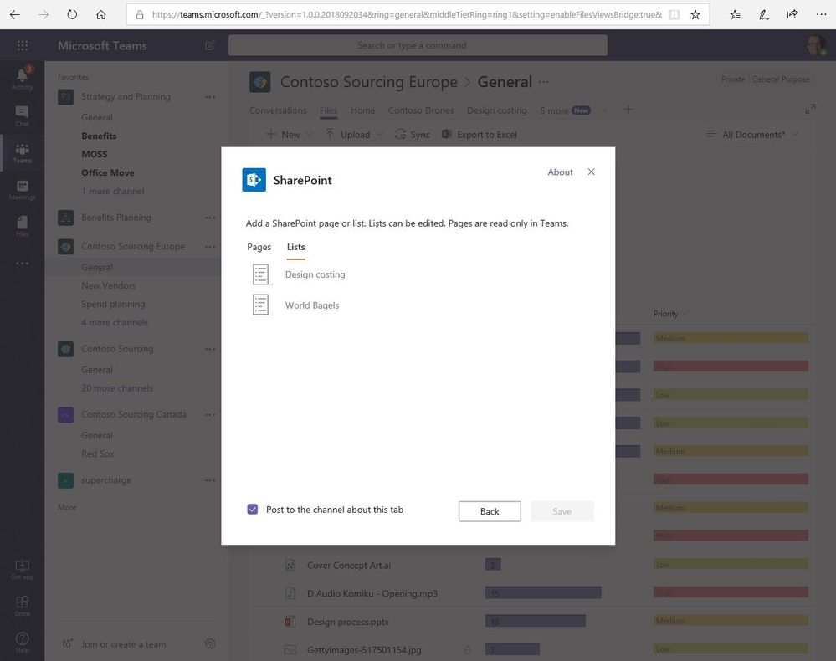Select the World Bagels list icon
The height and width of the screenshot is (661, 836).
(261, 305)
